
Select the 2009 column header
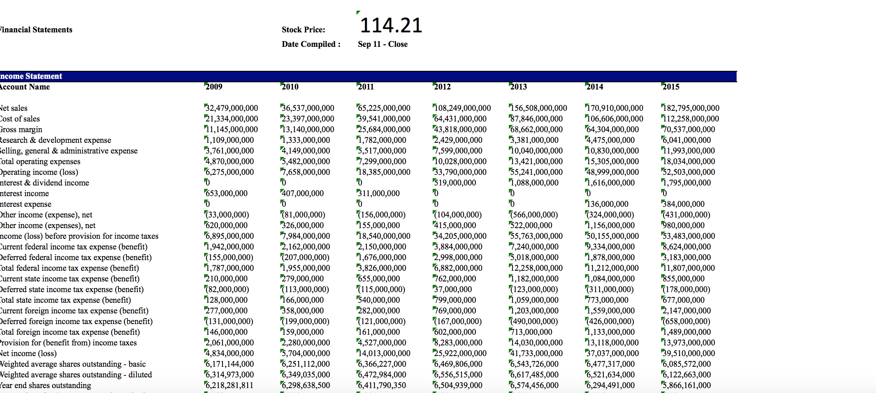214,87
